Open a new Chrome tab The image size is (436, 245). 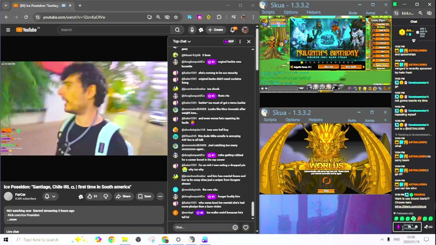click(x=80, y=5)
